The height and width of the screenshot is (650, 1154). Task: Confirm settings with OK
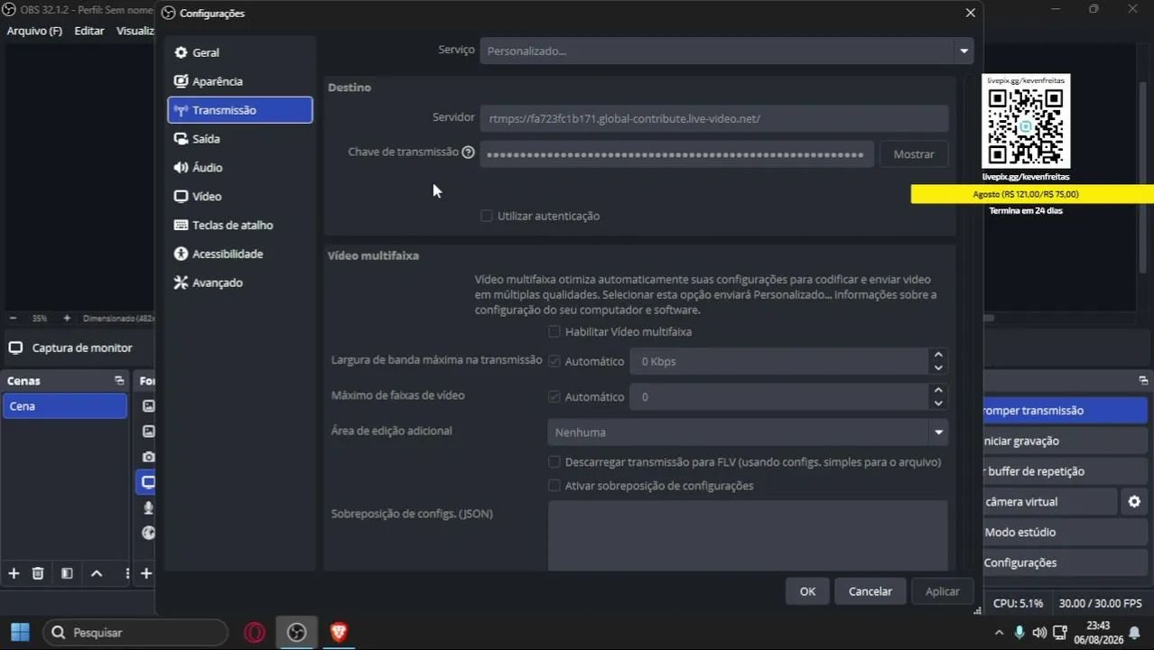coord(807,591)
